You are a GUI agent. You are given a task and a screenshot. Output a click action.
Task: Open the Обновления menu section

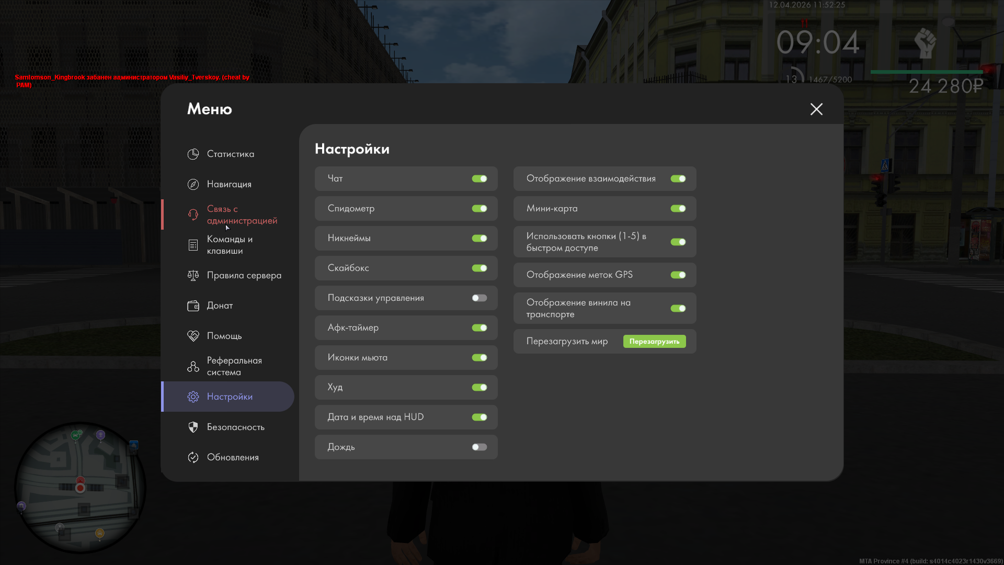pyautogui.click(x=233, y=457)
